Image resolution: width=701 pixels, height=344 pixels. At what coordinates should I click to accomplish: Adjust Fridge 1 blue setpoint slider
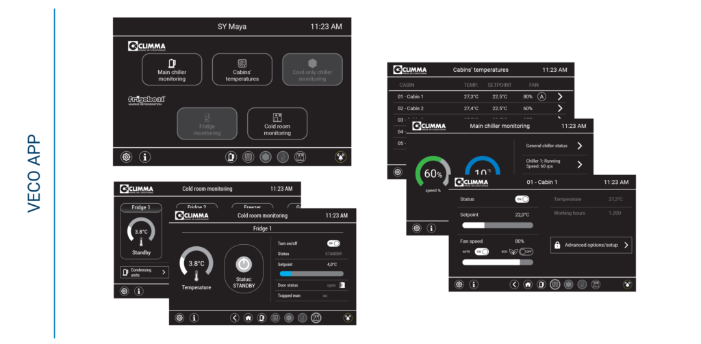point(311,274)
